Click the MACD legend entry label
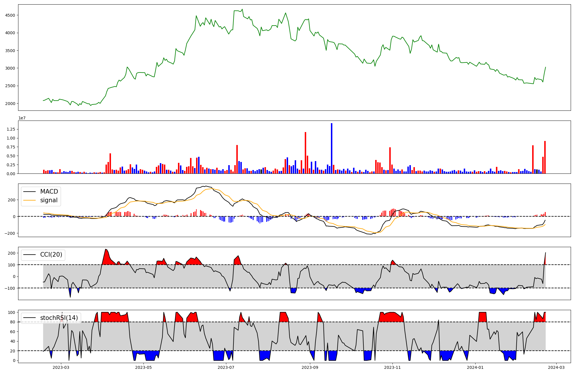 coord(49,192)
